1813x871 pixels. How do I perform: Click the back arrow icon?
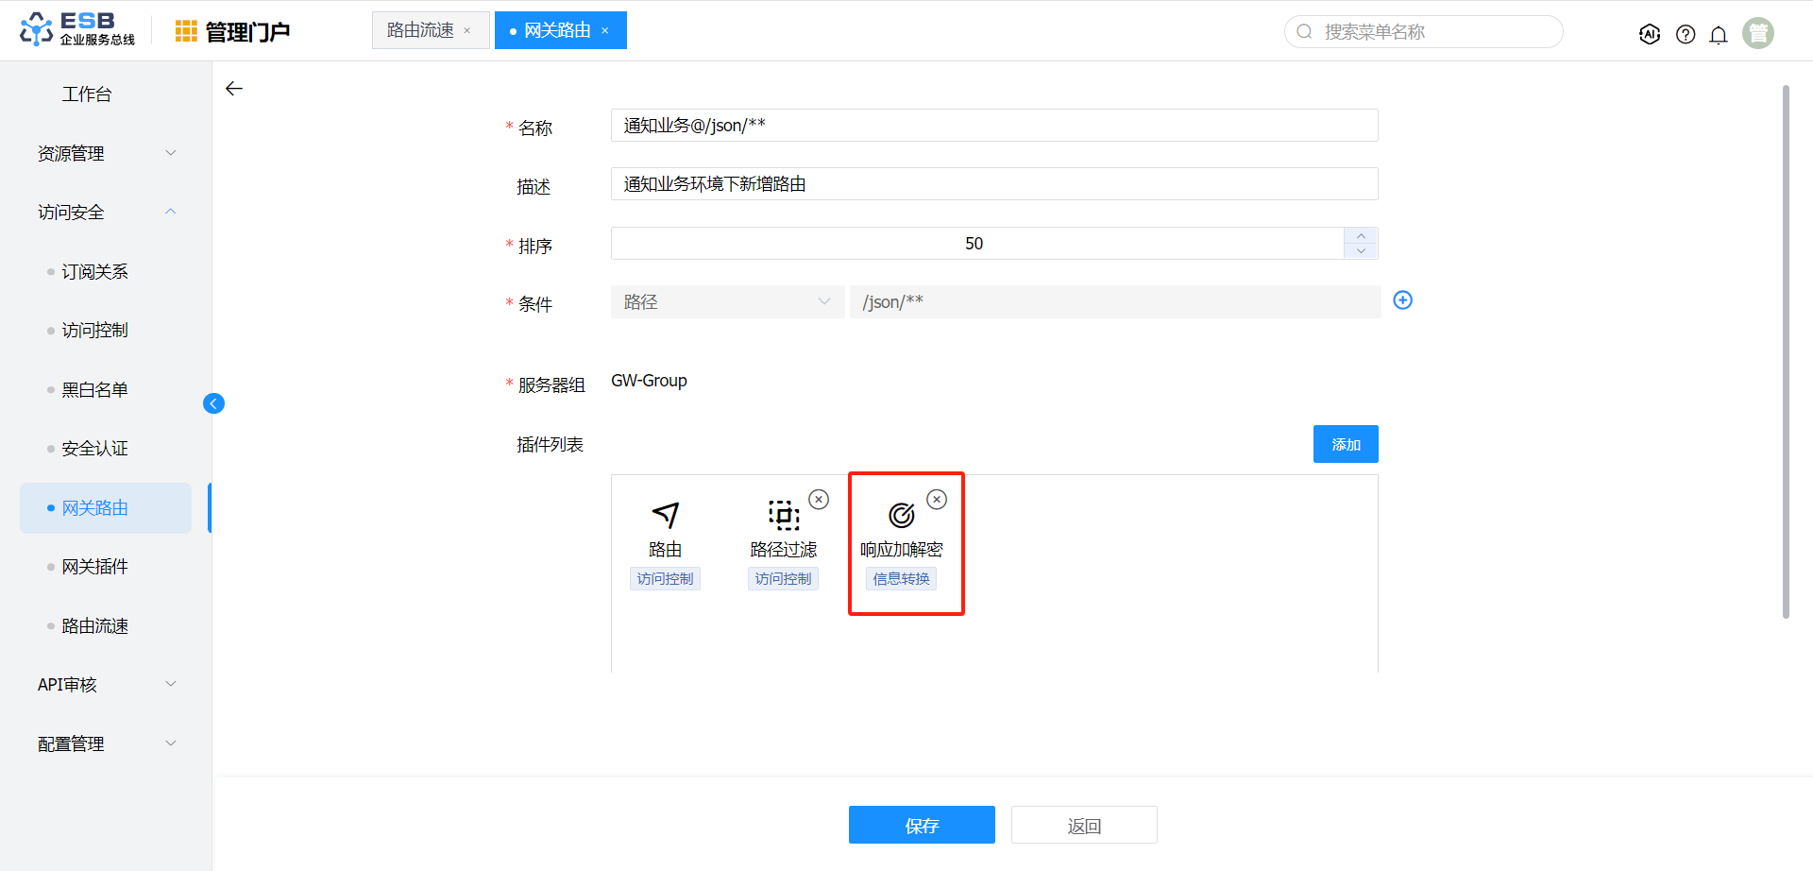(x=234, y=89)
